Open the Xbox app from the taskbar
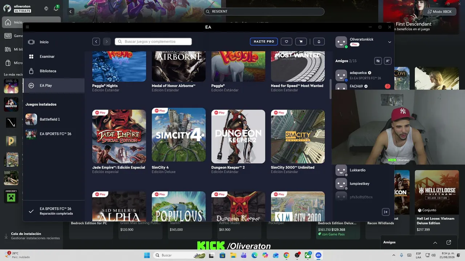This screenshot has height=261, width=465. click(308, 255)
